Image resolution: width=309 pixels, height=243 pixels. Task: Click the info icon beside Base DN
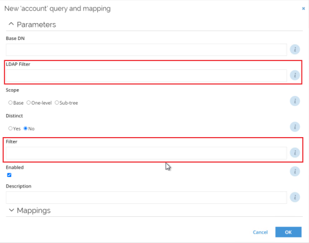click(x=295, y=49)
